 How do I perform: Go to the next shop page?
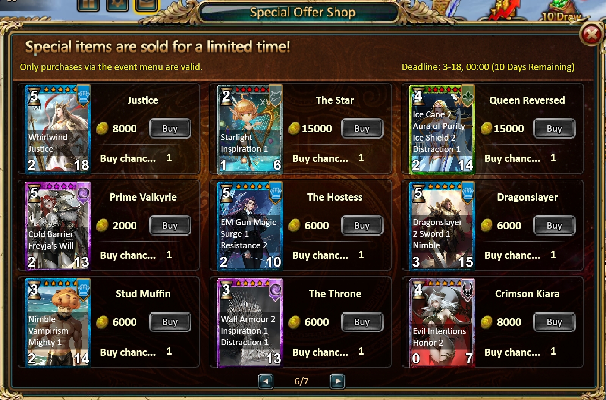(337, 381)
